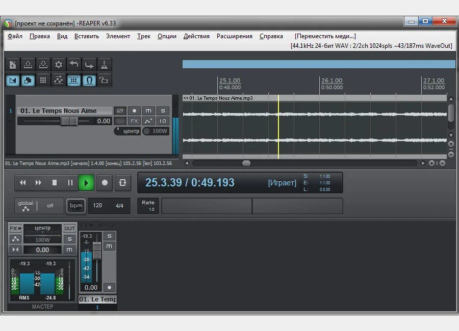Open the Элемент menu

118,36
